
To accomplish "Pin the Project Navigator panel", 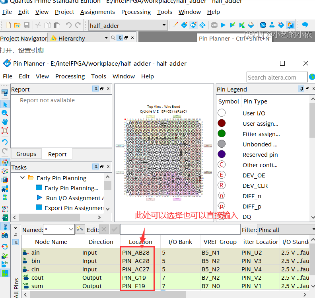I will tap(120, 37).
